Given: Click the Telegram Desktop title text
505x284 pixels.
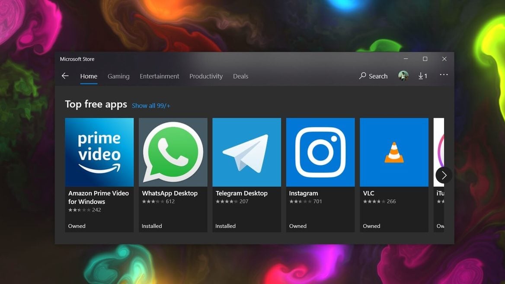Looking at the screenshot, I should [x=241, y=193].
